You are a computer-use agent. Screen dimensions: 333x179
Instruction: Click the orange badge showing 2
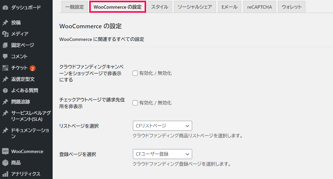click(x=33, y=68)
